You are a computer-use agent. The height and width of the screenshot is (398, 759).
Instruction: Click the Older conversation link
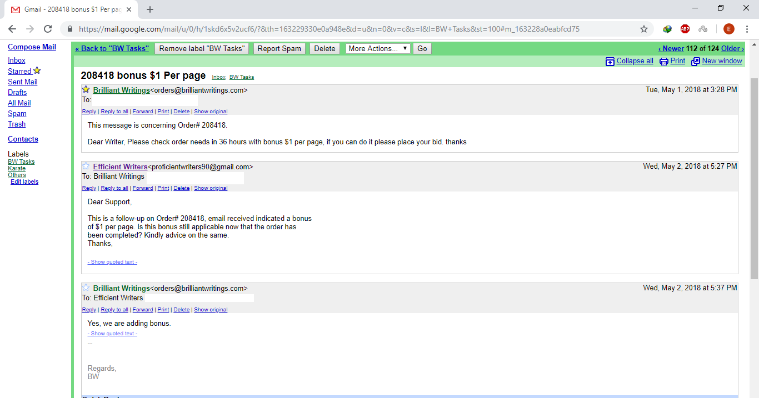coord(732,48)
